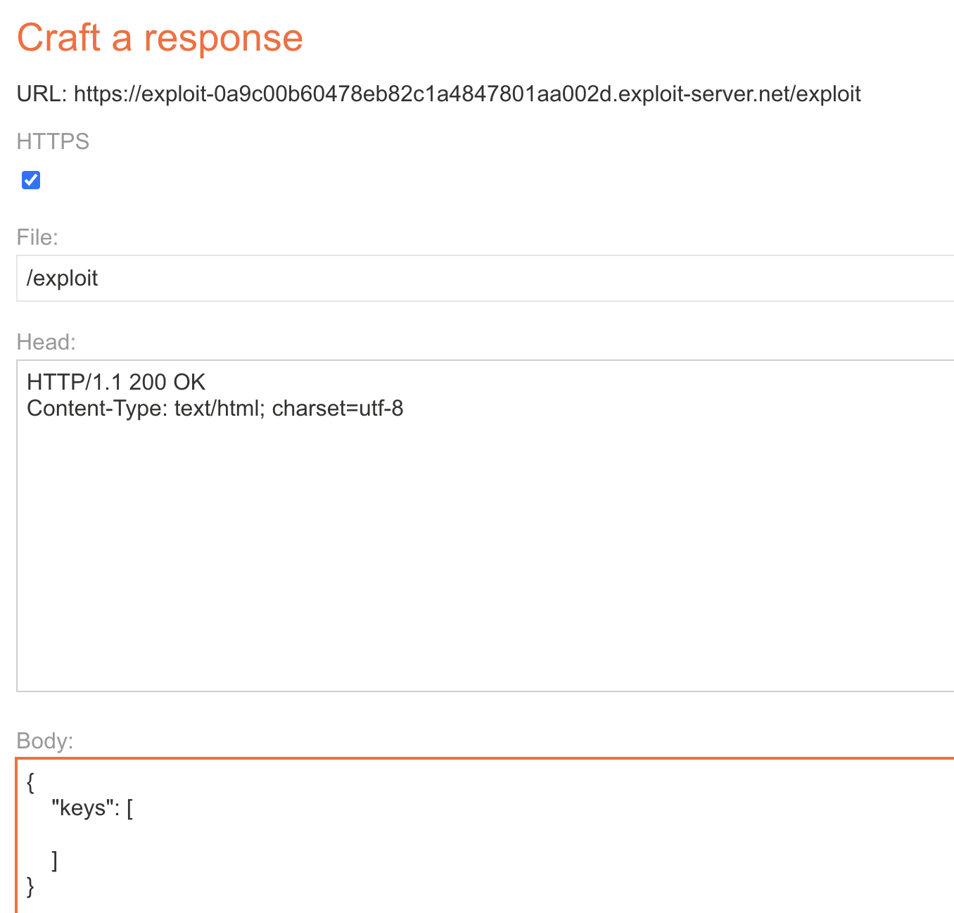Click the 'HTTPS' label

53,141
